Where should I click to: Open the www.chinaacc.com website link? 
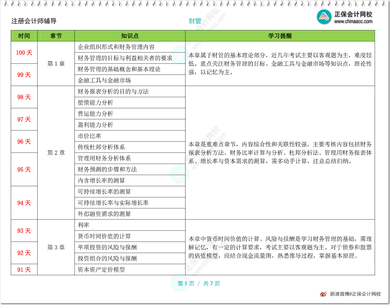coord(353,21)
